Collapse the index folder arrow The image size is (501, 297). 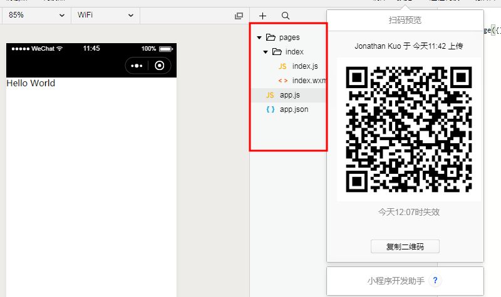266,52
